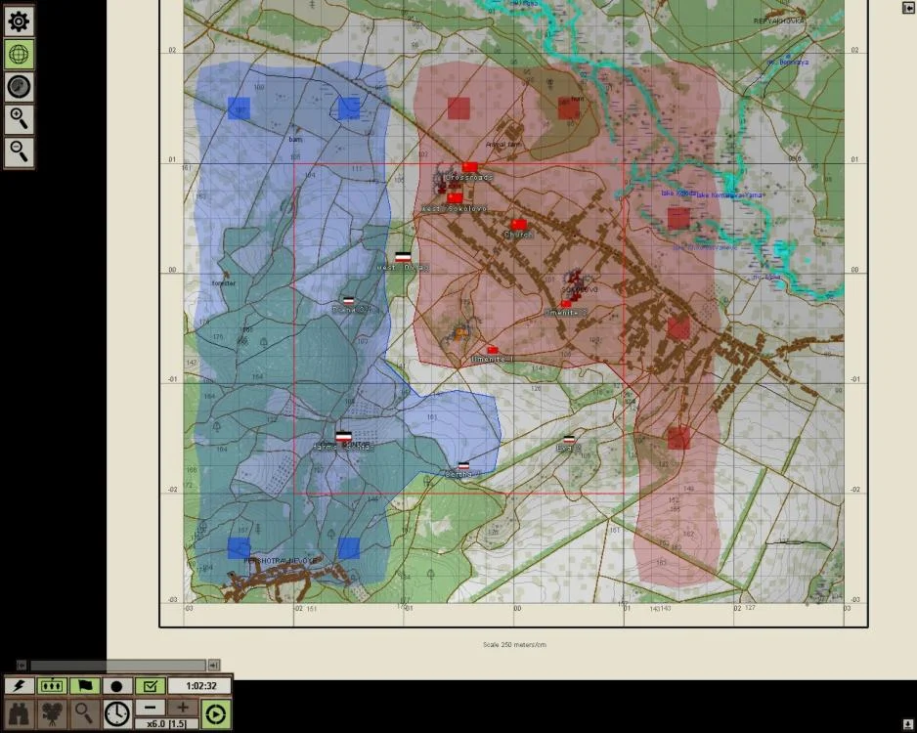Collapse panel with top-right corner arrow
Screen dimensions: 917x733
908,8
